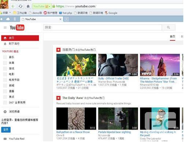
Task: Click The Daily 'Aww' star icon
Action: (58, 98)
